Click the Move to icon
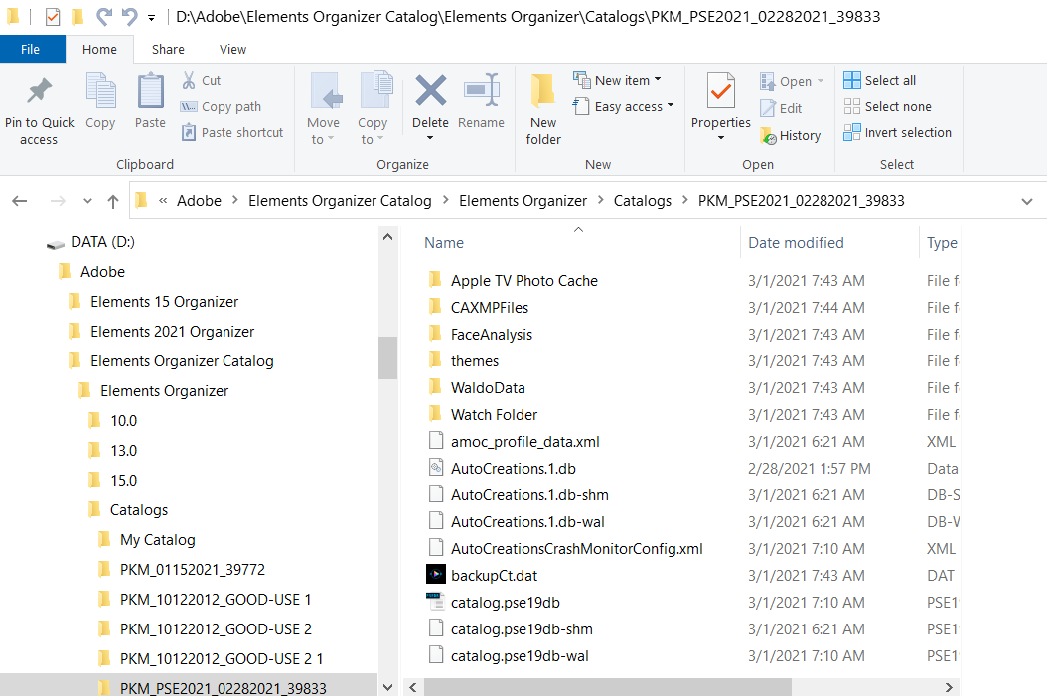This screenshot has width=1047, height=696. (326, 90)
